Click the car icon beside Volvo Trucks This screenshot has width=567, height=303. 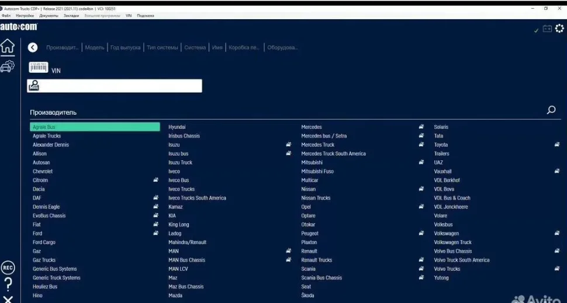click(557, 269)
